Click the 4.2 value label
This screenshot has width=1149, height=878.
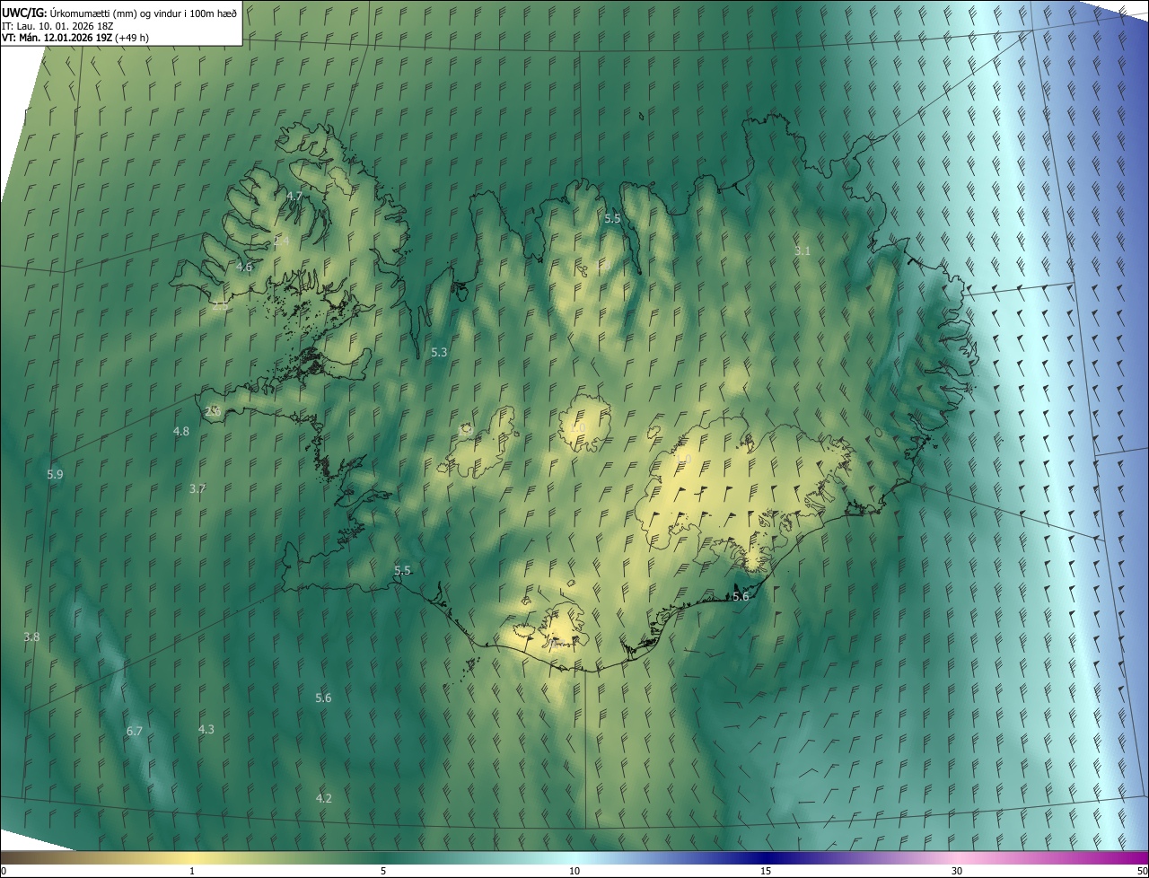pyautogui.click(x=324, y=798)
